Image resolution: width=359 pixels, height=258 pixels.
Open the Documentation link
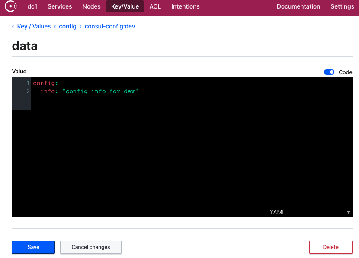click(298, 6)
